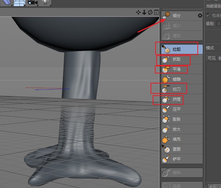Select the 蜡雕 (Wax) brush
The width and height of the screenshot is (221, 188).
pos(182,79)
